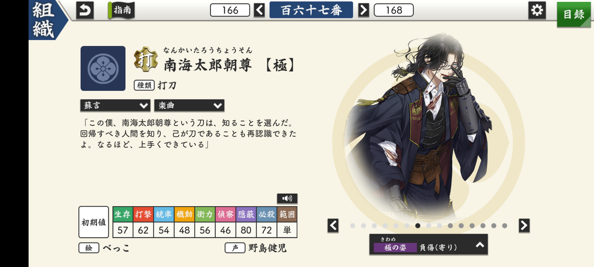Expand the 蘇言 voice line dropdown
Image resolution: width=594 pixels, height=267 pixels.
(x=115, y=106)
